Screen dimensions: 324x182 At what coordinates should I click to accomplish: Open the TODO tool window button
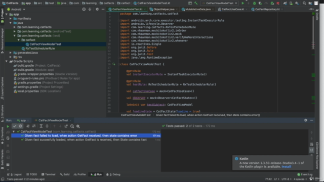[31, 174]
